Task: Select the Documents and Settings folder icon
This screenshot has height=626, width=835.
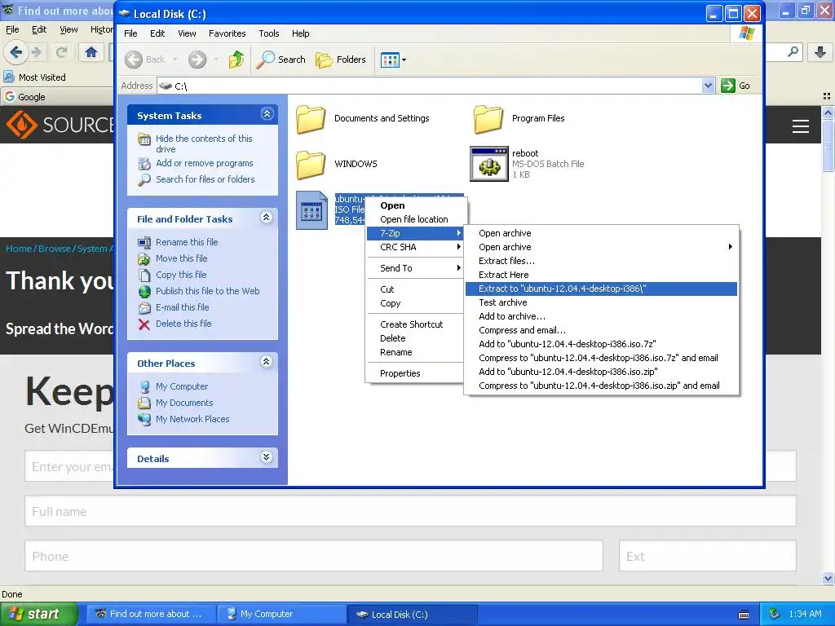Action: (x=311, y=119)
